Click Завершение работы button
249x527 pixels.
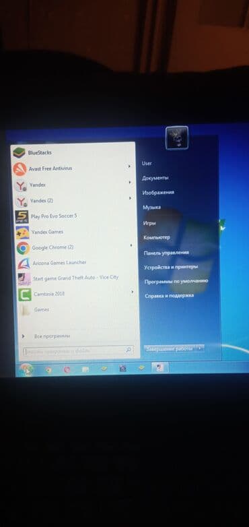(x=170, y=348)
